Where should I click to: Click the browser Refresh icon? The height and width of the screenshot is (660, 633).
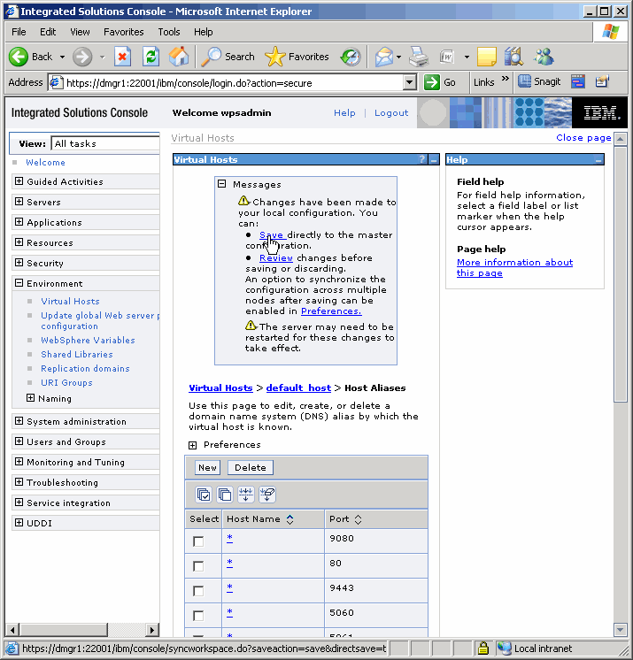coord(151,57)
